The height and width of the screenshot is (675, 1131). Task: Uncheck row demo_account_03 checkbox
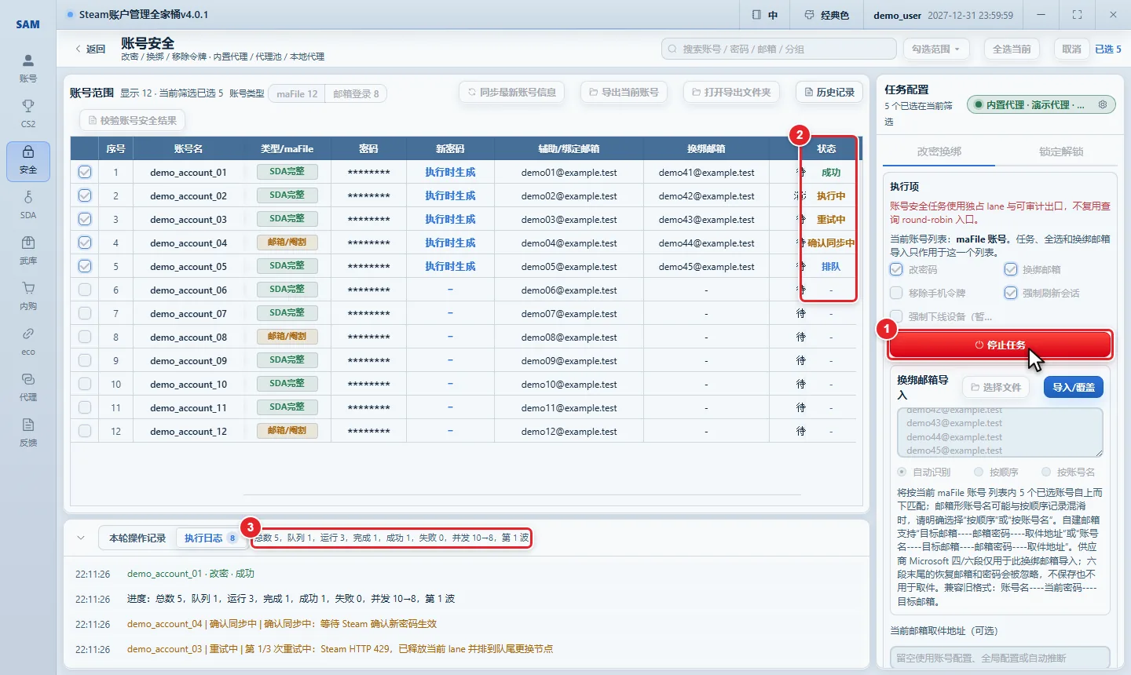click(x=85, y=219)
